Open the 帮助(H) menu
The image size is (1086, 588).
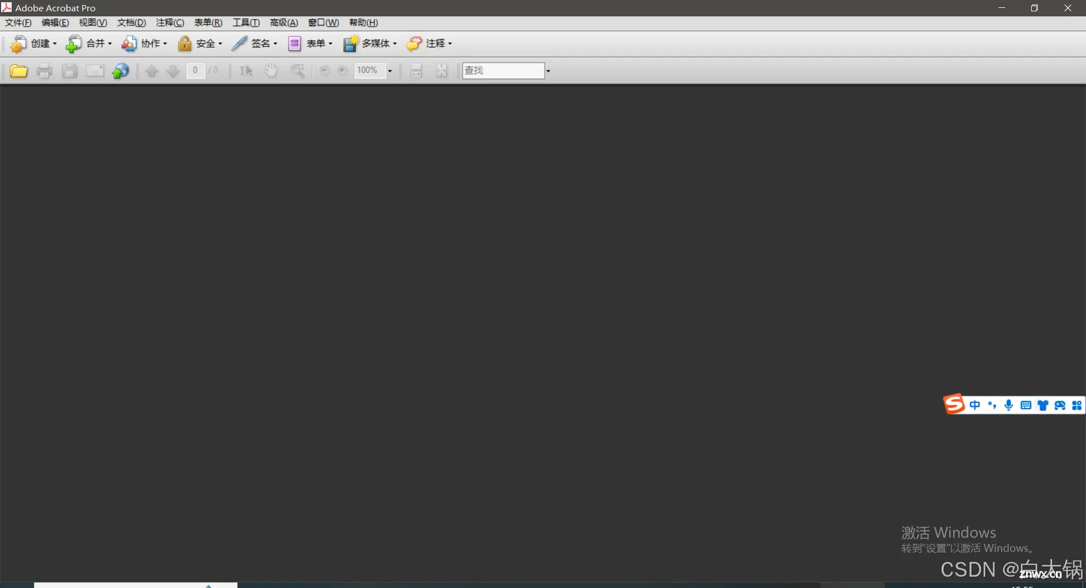point(363,23)
